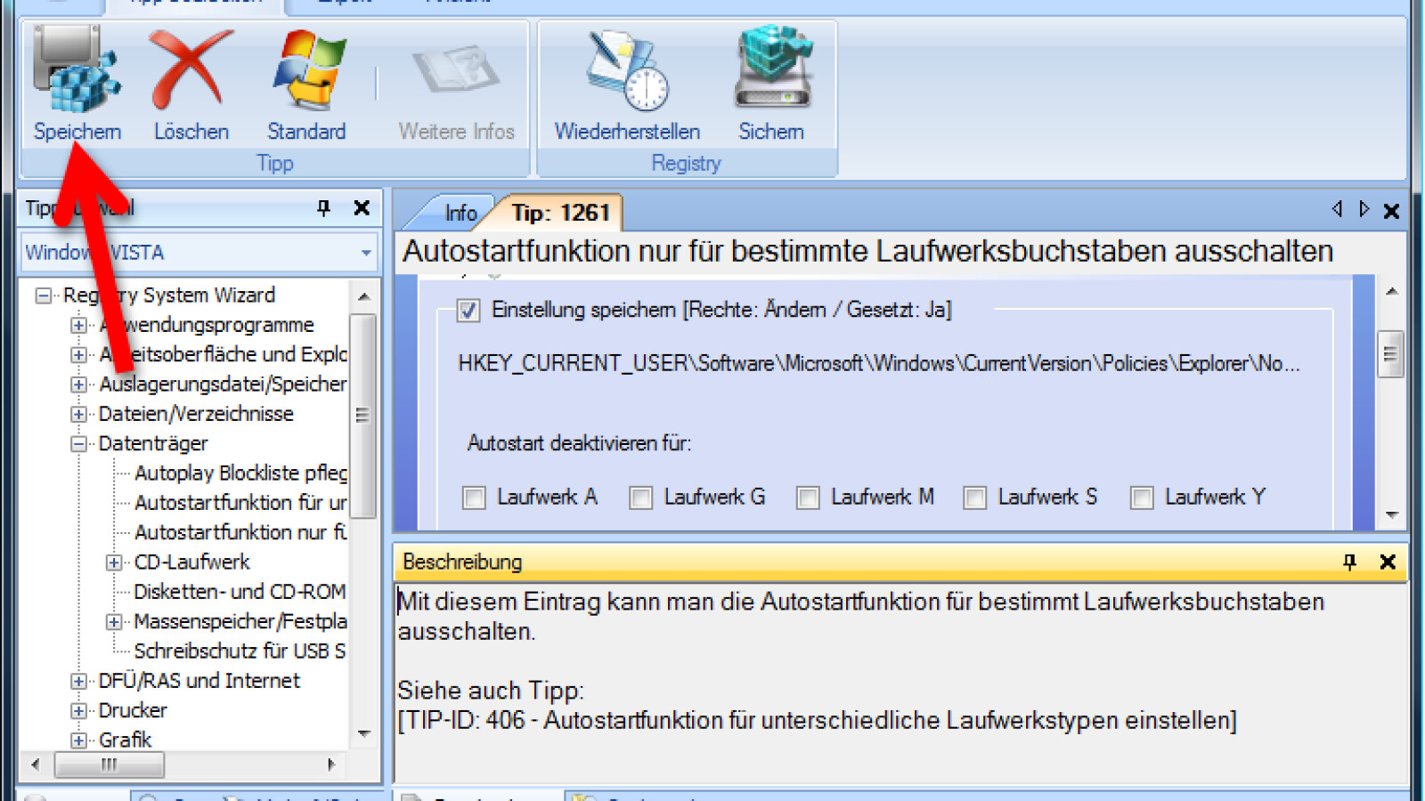This screenshot has height=801, width=1425.
Task: Check the Laufwerk M option
Action: [x=808, y=498]
